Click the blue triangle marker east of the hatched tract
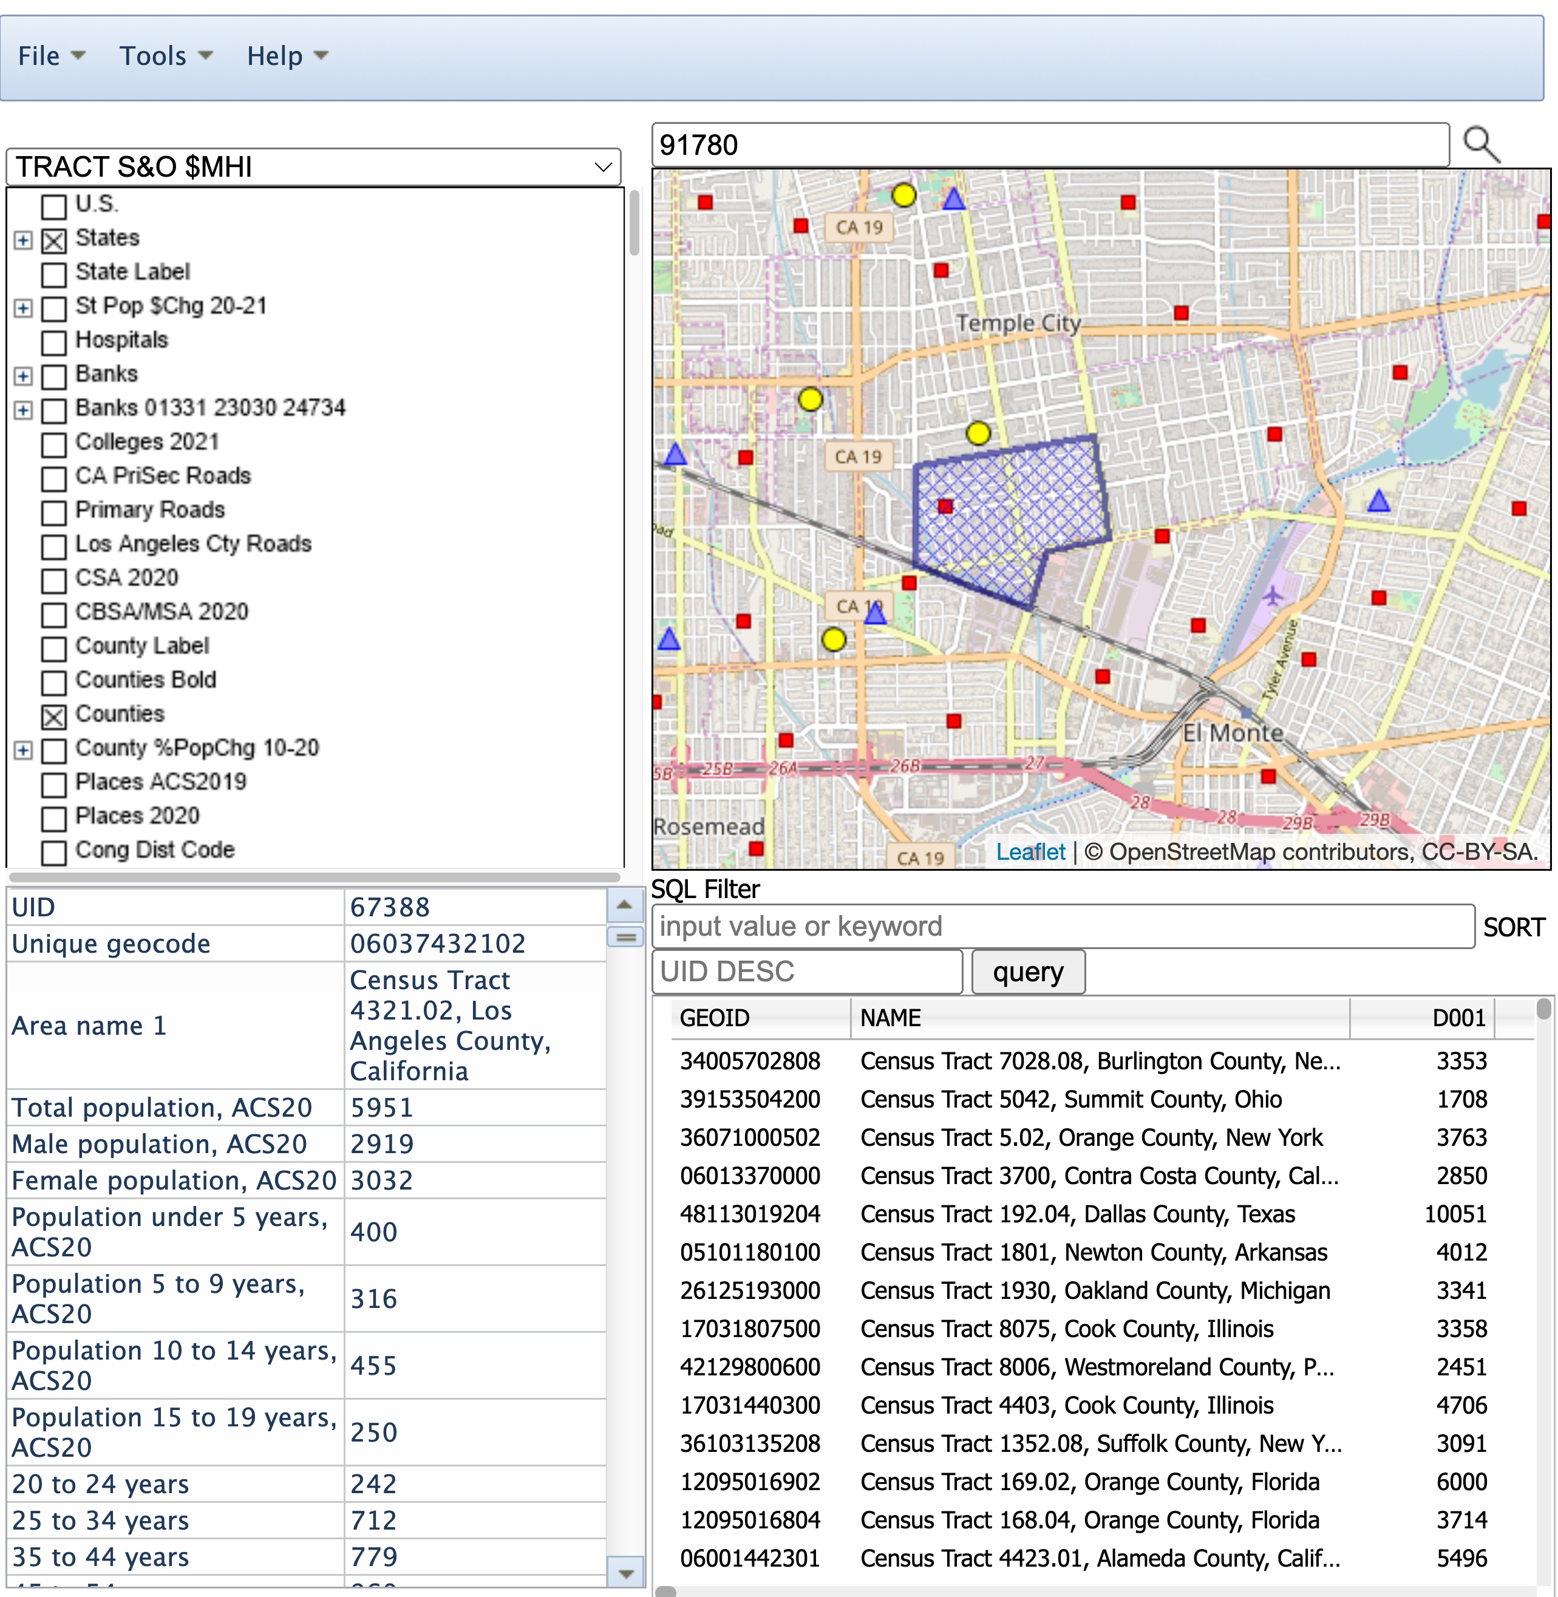The width and height of the screenshot is (1558, 1597). [1379, 501]
